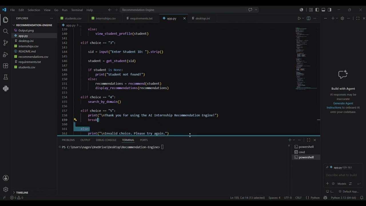
Task: Click Copilot status icon in status bar
Action: click(325, 198)
